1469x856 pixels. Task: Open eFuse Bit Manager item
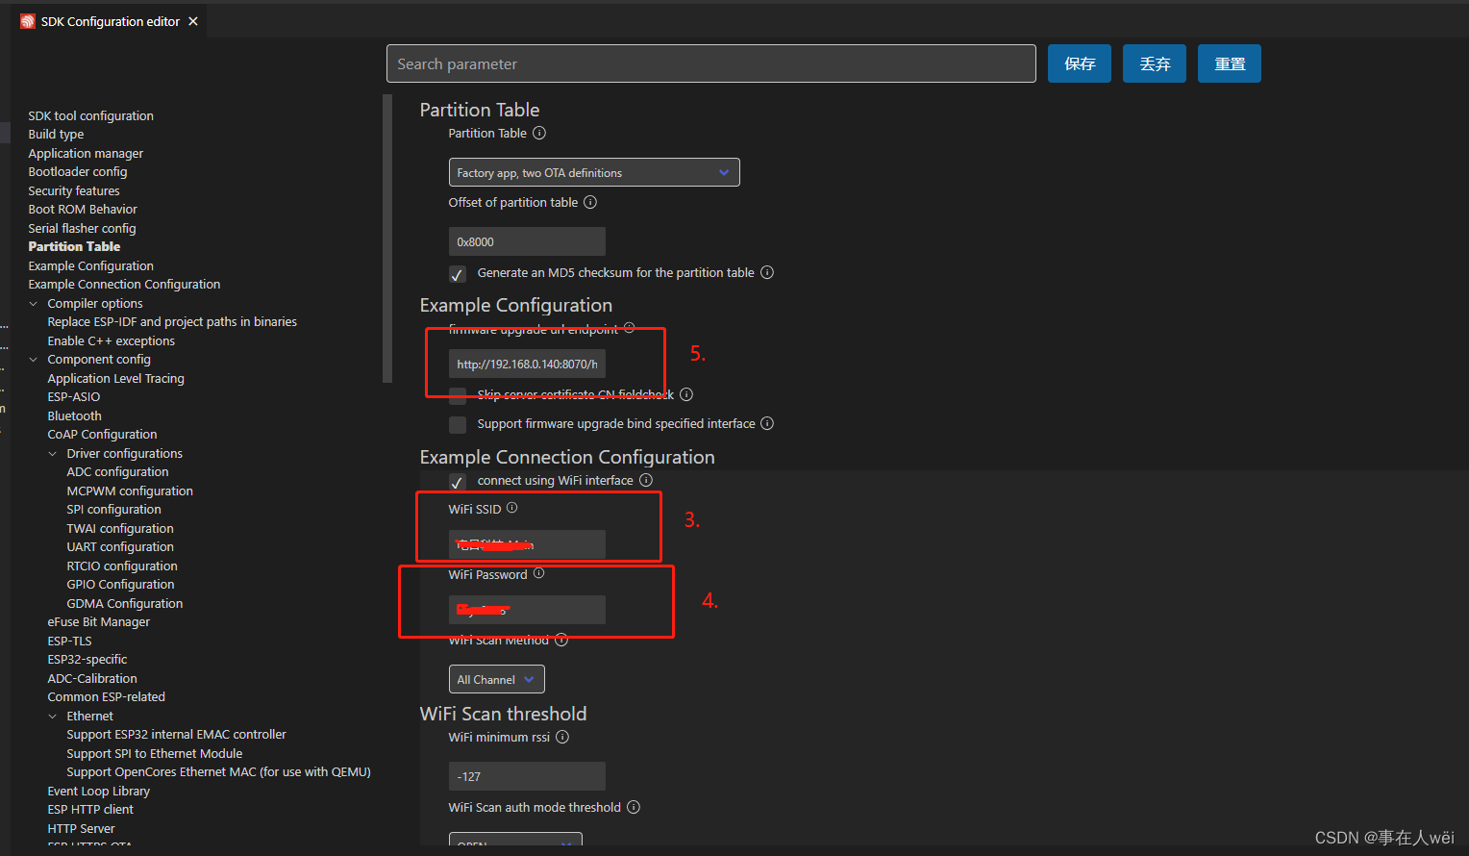click(x=98, y=621)
